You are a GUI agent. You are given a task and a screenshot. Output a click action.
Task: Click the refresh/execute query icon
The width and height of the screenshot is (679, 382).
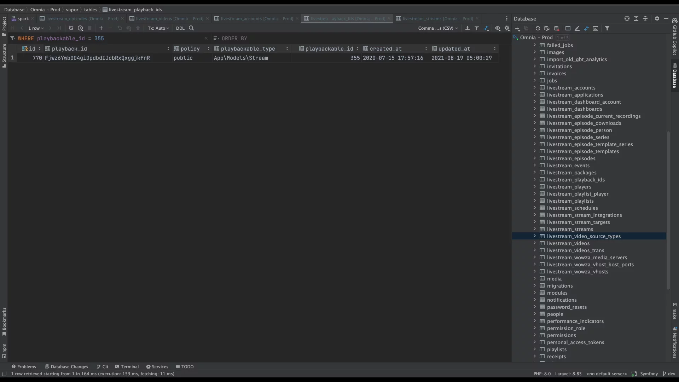click(x=71, y=28)
